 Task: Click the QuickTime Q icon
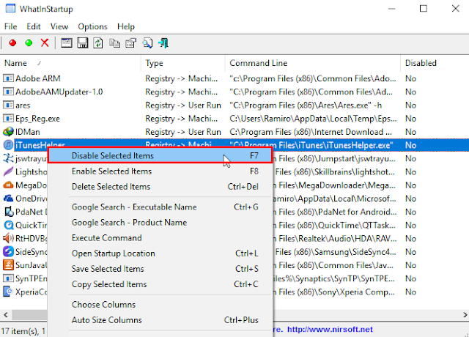(8, 225)
